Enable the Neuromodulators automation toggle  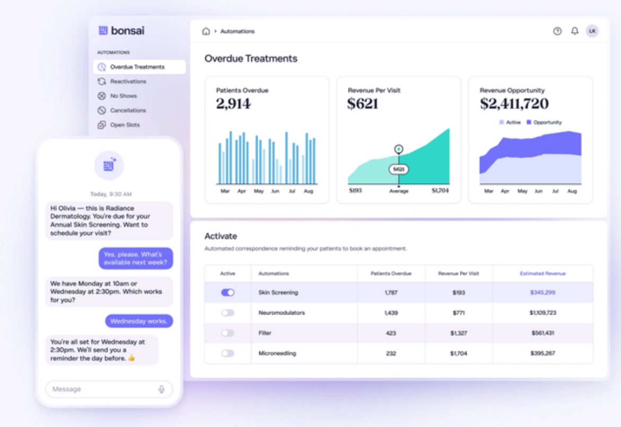[x=228, y=312]
